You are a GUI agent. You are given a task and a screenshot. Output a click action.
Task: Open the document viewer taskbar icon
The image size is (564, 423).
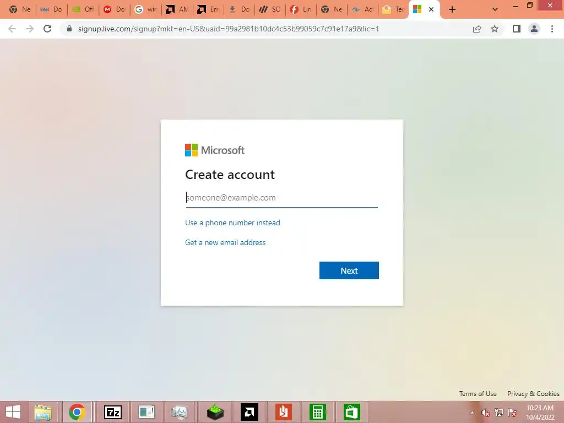tap(147, 412)
